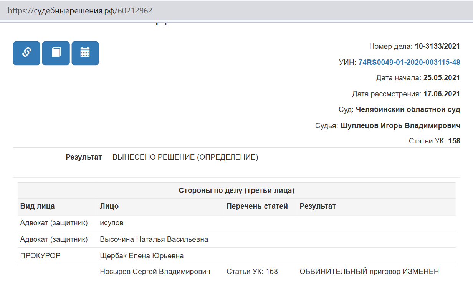Click Статьи УК: 158 above the result box
Image resolution: width=473 pixels, height=290 pixels.
[x=435, y=141]
